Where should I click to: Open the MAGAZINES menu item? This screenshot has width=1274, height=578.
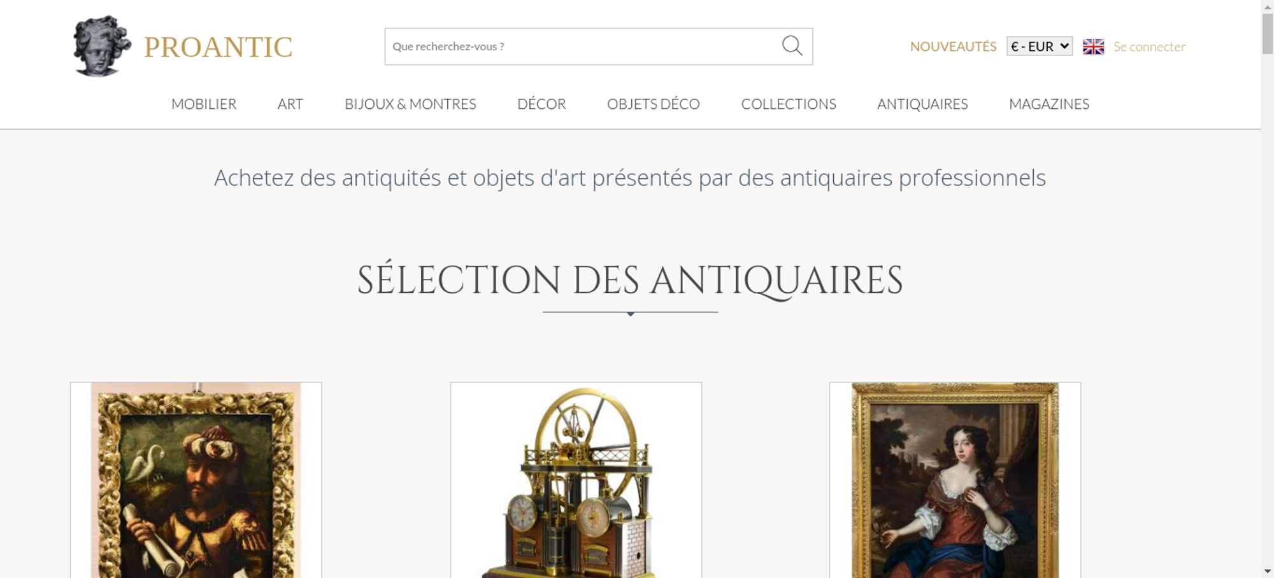(1049, 104)
